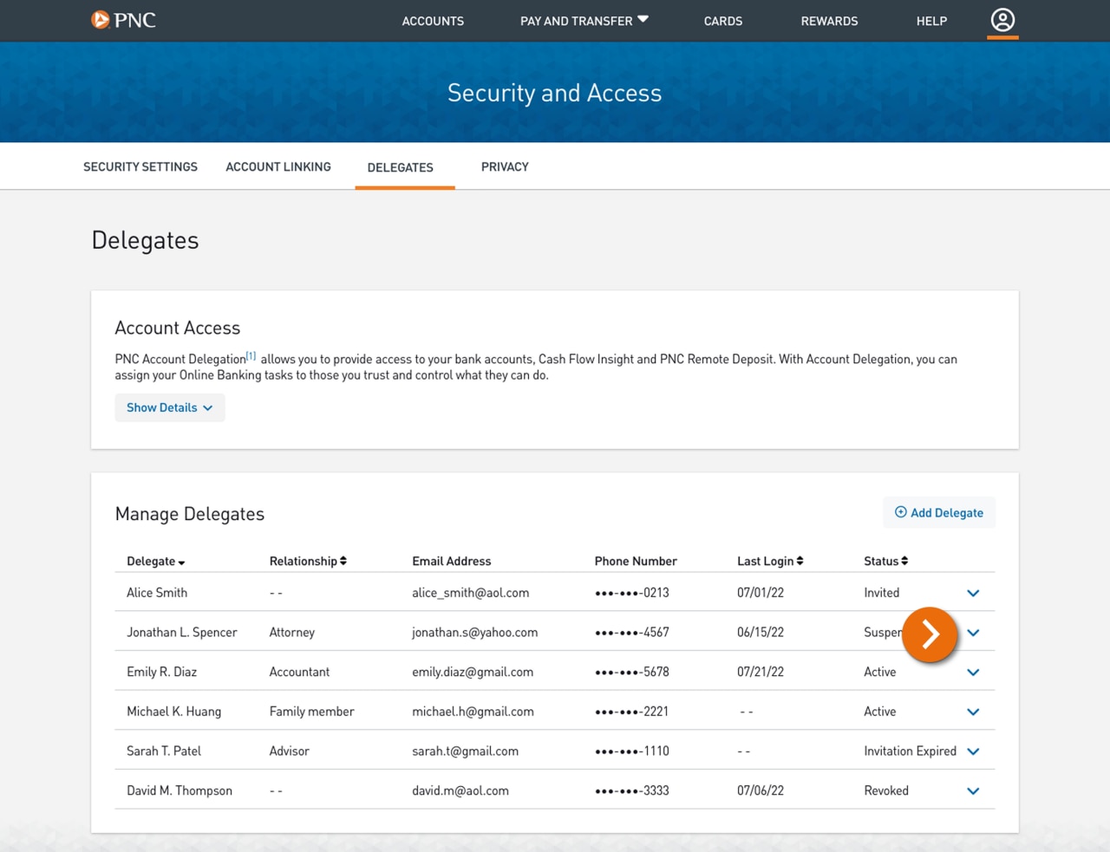Open the Privacy tab

coord(505,166)
